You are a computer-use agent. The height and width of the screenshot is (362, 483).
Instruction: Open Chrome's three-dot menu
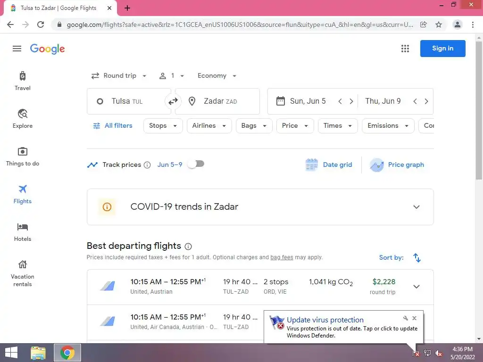(473, 25)
